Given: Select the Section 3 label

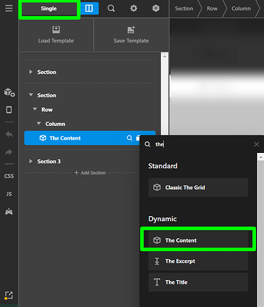Looking at the screenshot, I should (x=49, y=161).
